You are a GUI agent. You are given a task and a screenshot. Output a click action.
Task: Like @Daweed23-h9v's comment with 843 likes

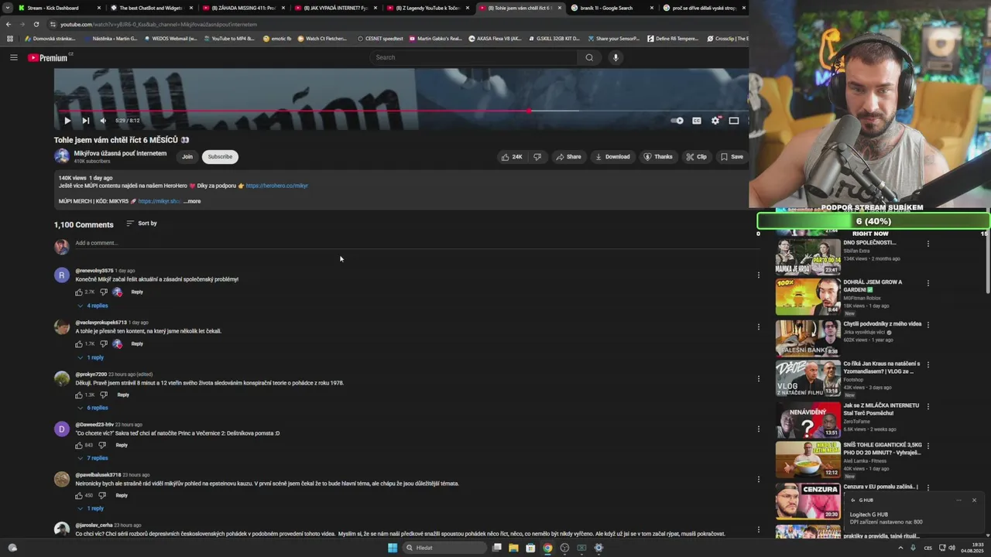[79, 446]
